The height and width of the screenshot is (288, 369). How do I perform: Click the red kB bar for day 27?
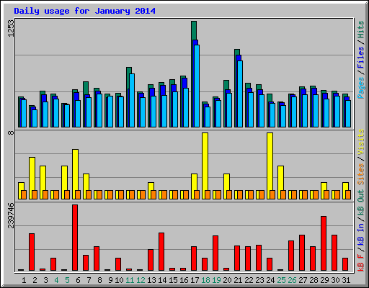tap(302, 253)
